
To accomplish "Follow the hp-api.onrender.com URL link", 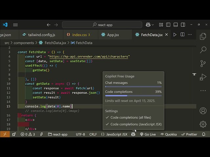I will coord(89,57).
